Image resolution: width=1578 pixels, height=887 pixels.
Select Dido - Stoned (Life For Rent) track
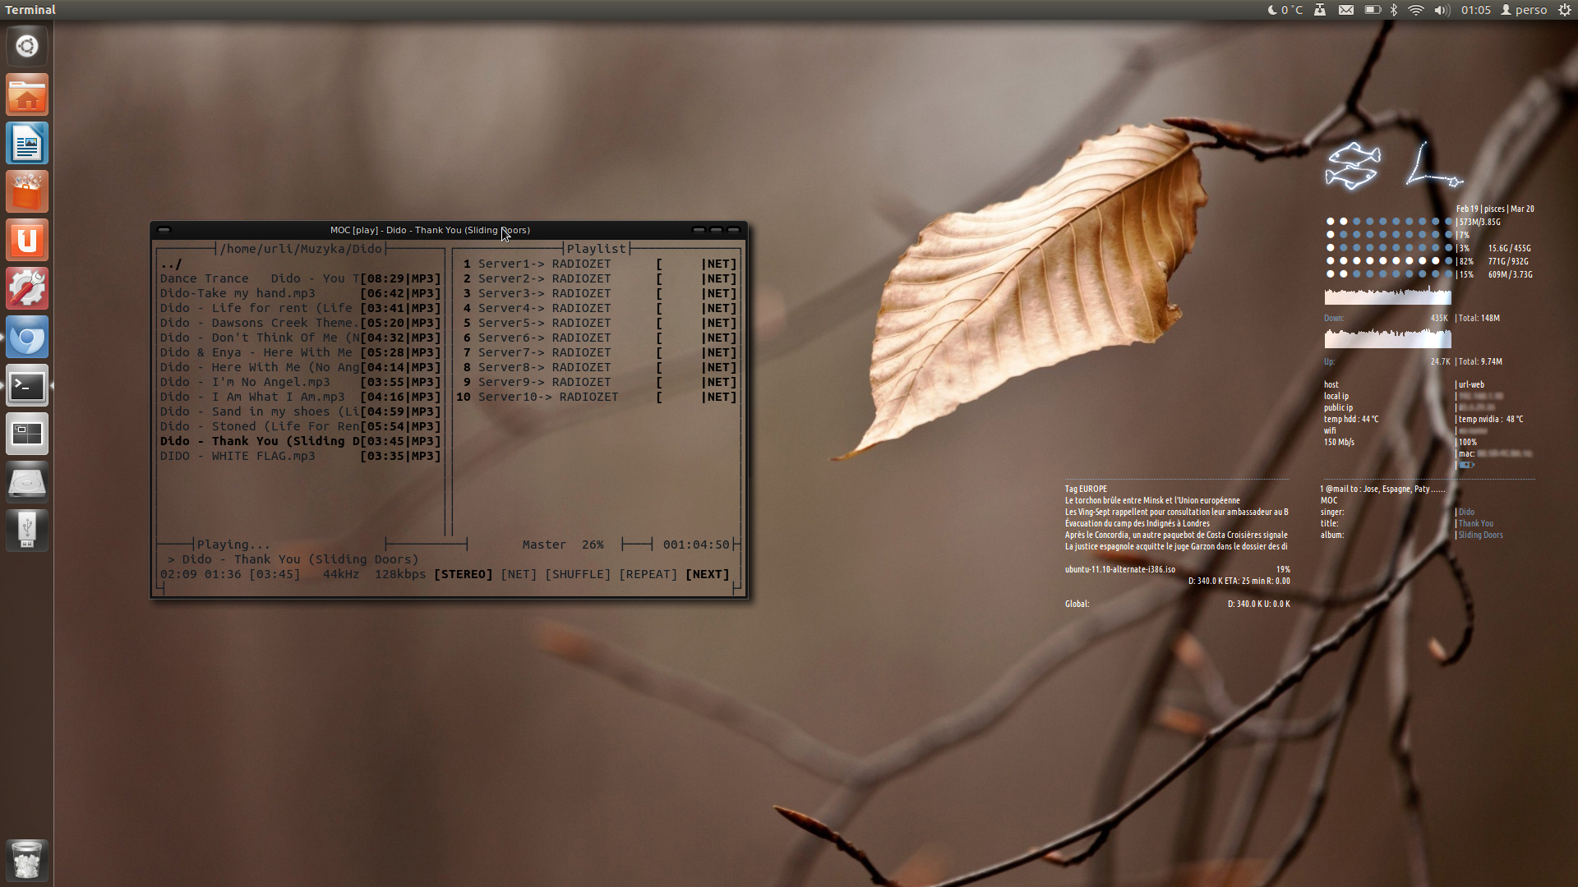point(301,426)
